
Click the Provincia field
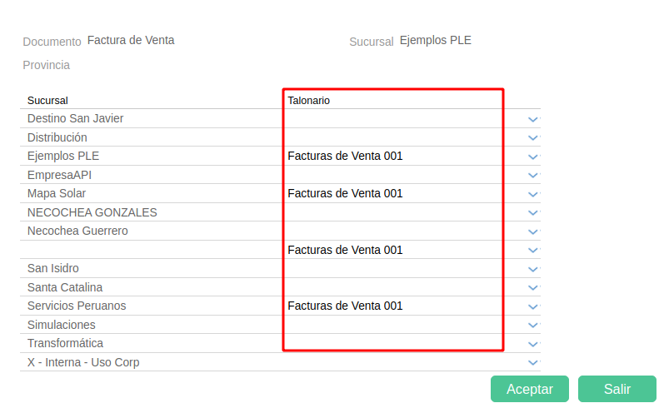click(125, 65)
